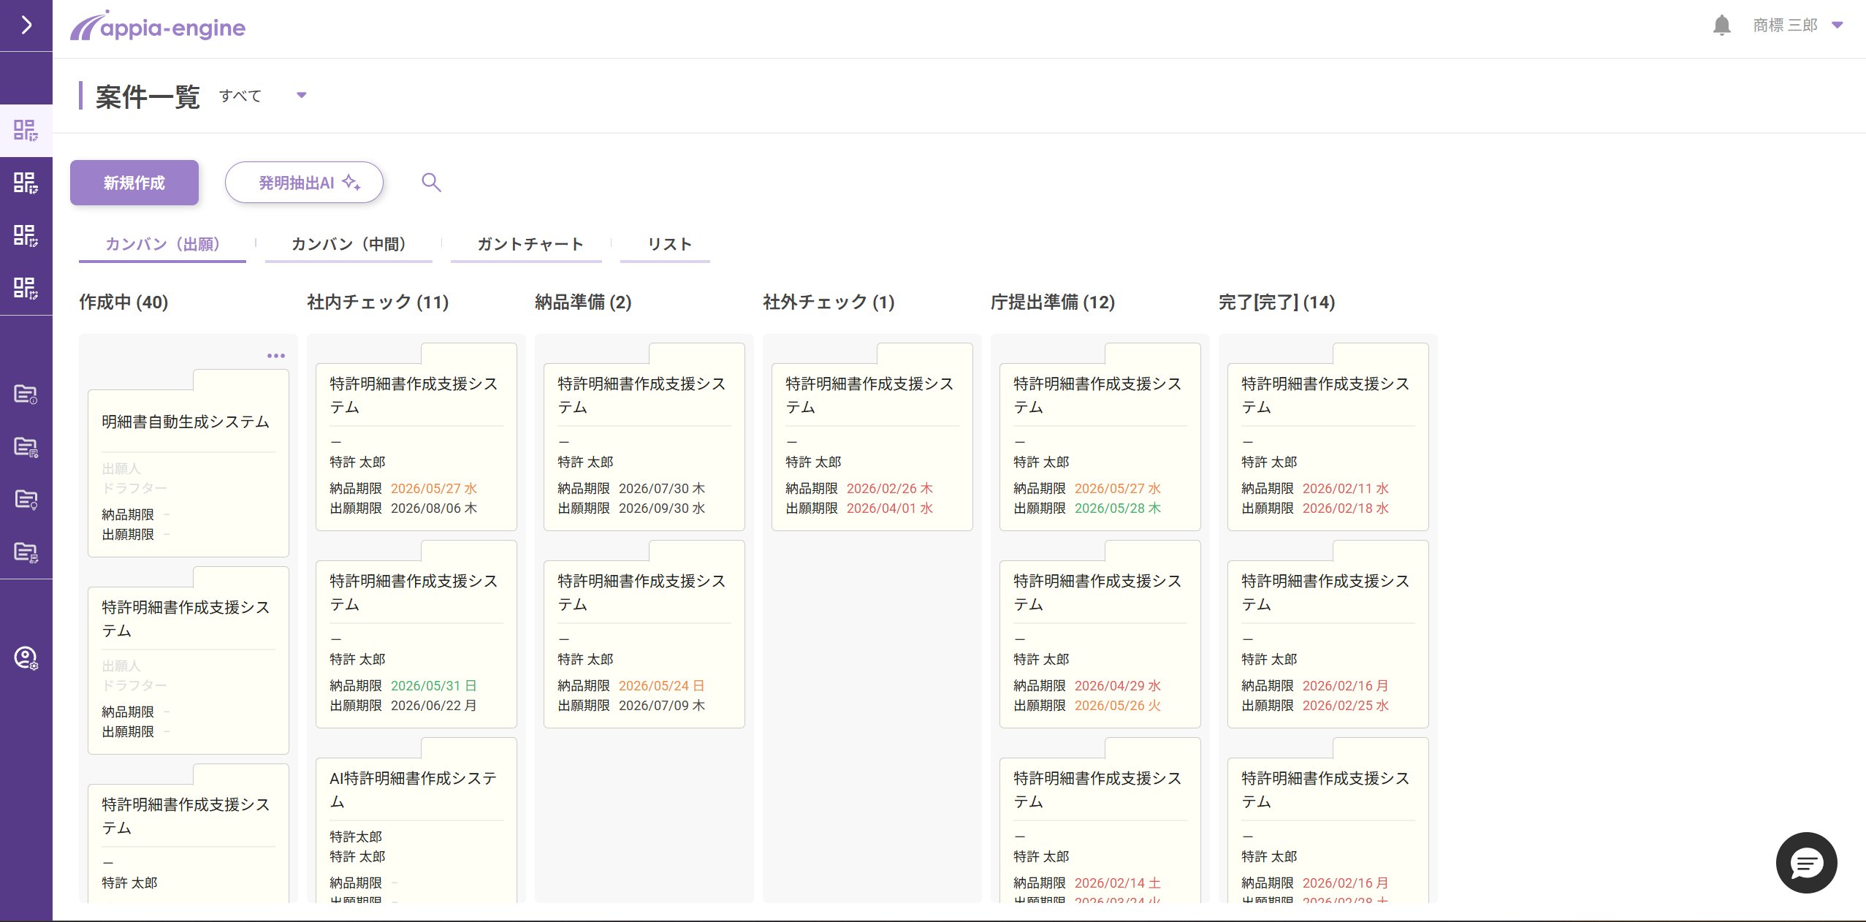Open the notifications bell
1866x922 pixels.
1722,26
